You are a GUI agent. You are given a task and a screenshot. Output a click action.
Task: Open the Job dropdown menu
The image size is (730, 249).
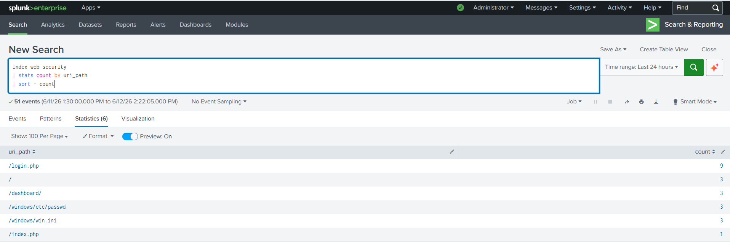(574, 102)
